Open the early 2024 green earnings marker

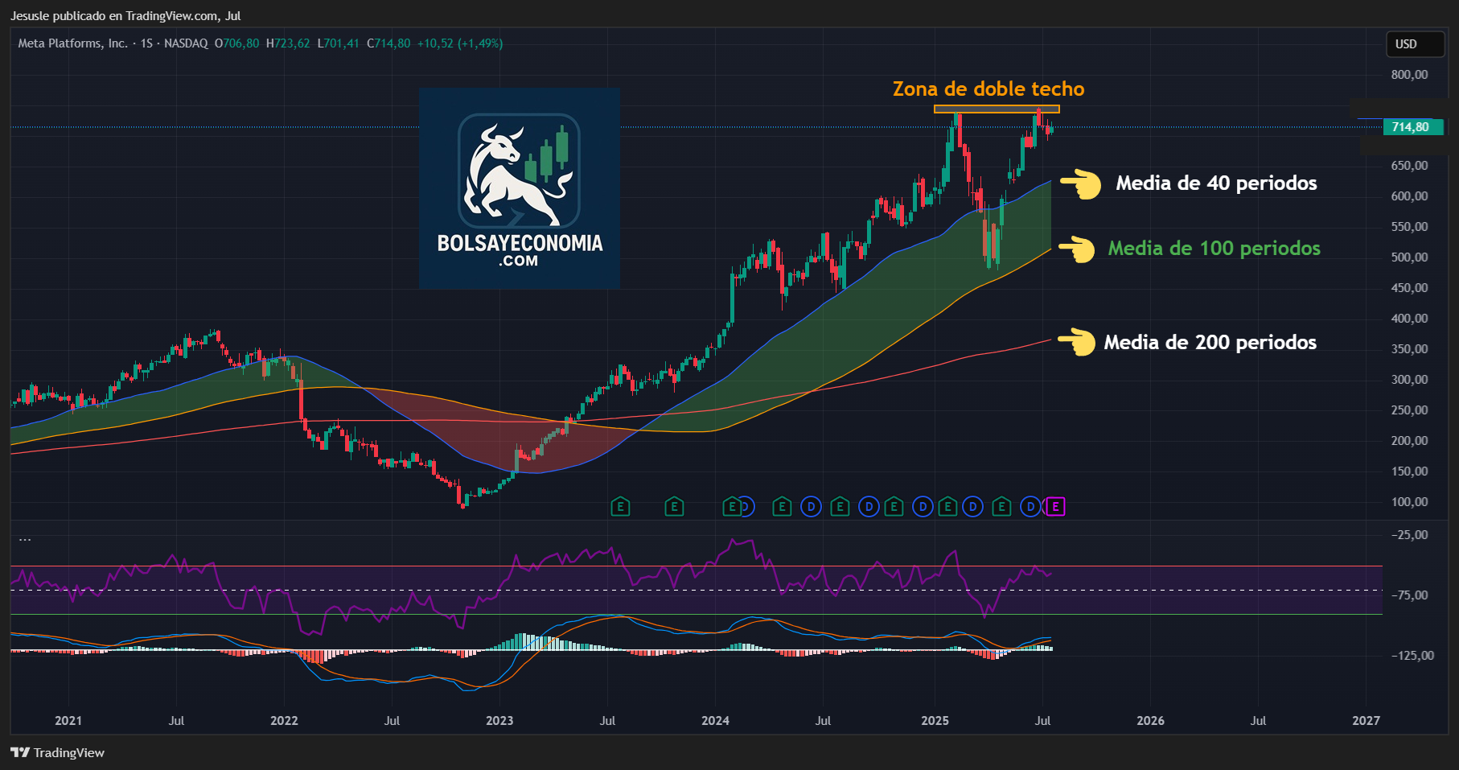[x=731, y=507]
